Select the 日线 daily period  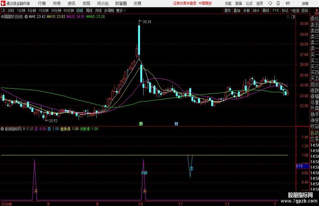(x=80, y=10)
